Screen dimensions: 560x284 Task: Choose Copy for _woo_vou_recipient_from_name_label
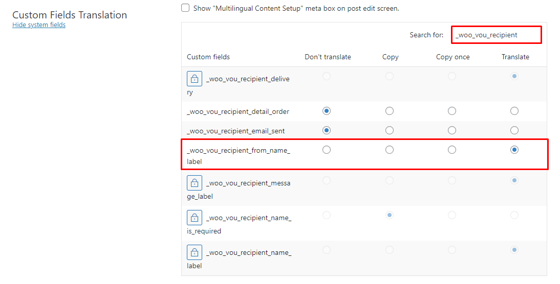[390, 150]
